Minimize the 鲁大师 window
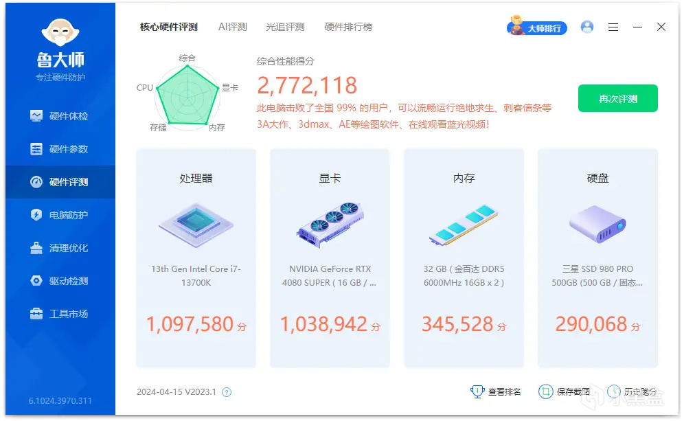684x421 pixels. [638, 27]
